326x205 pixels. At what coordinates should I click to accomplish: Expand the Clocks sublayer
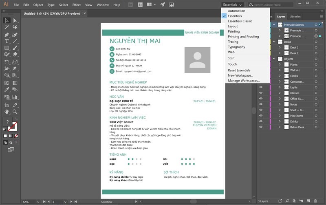(x=280, y=76)
